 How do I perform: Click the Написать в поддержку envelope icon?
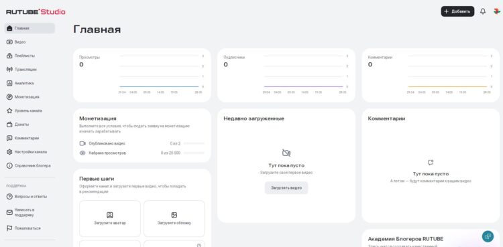(x=9, y=212)
